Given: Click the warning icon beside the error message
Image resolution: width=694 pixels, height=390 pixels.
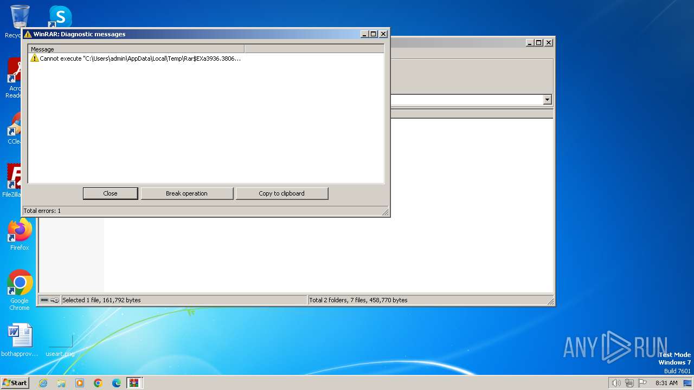Looking at the screenshot, I should pos(34,58).
